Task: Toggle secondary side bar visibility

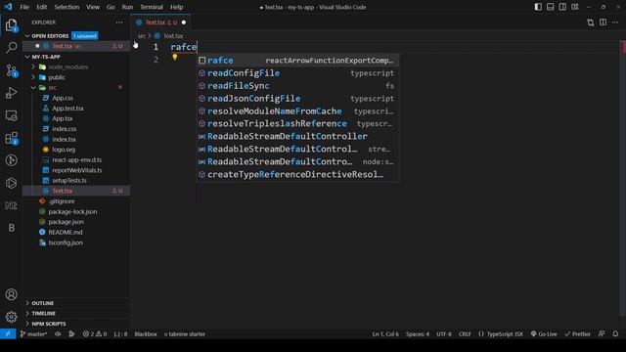Action: click(x=562, y=7)
